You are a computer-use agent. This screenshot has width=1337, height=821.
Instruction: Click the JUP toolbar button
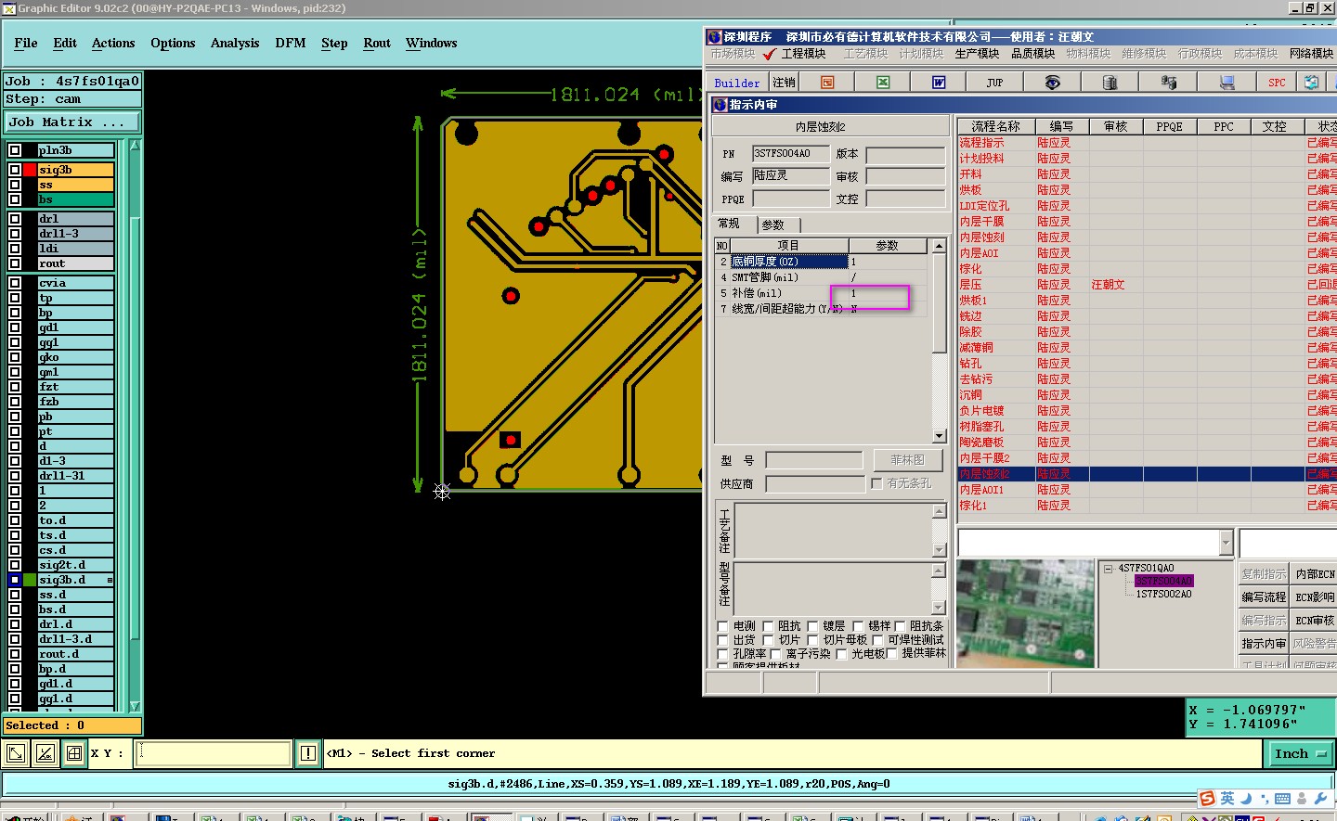pyautogui.click(x=994, y=83)
